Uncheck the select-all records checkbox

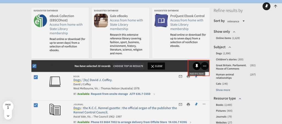pos(34,66)
